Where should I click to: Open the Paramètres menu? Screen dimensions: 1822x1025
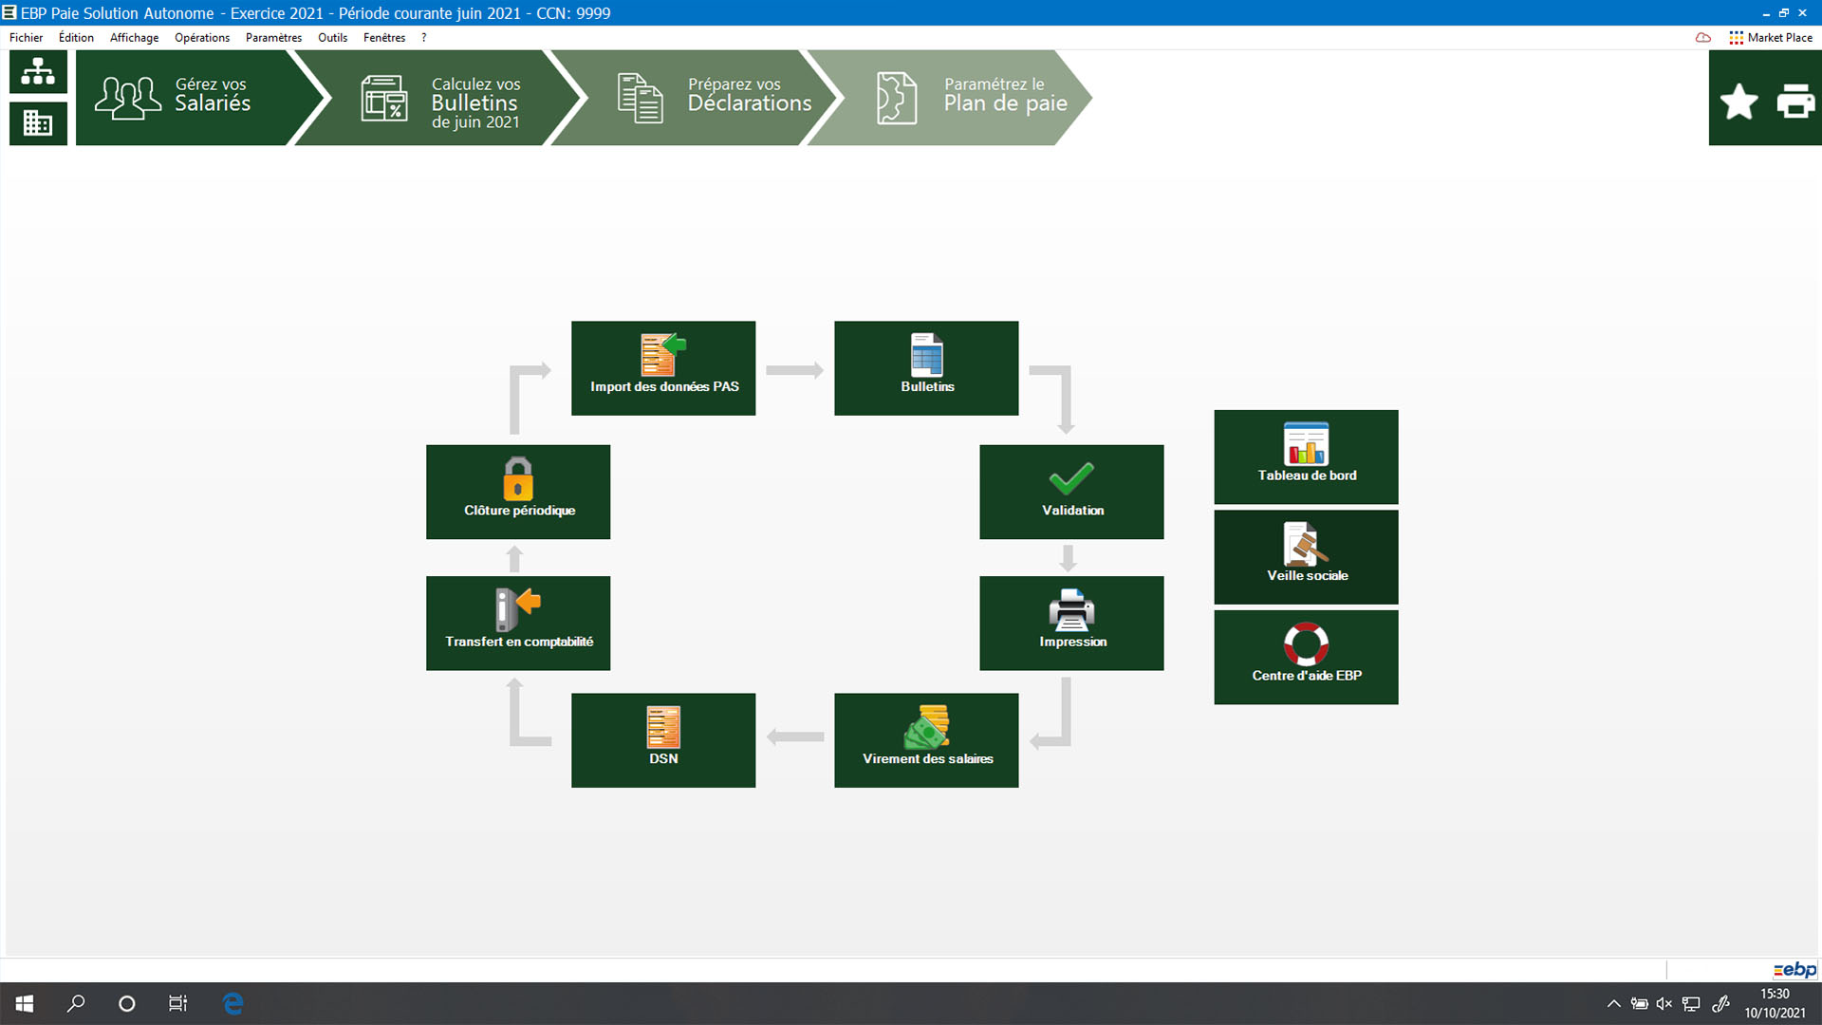click(x=273, y=38)
